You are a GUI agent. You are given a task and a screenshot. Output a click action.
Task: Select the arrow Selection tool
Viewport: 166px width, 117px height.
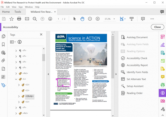coord(75,19)
